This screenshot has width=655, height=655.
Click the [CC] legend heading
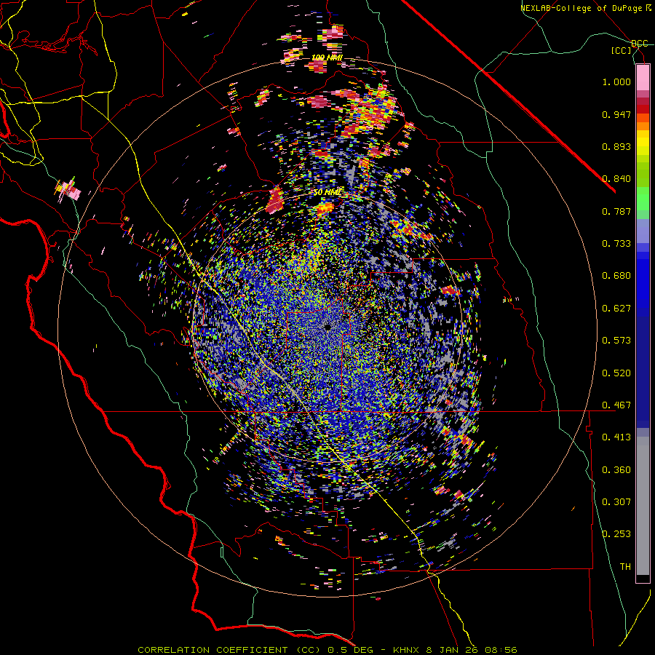[622, 50]
